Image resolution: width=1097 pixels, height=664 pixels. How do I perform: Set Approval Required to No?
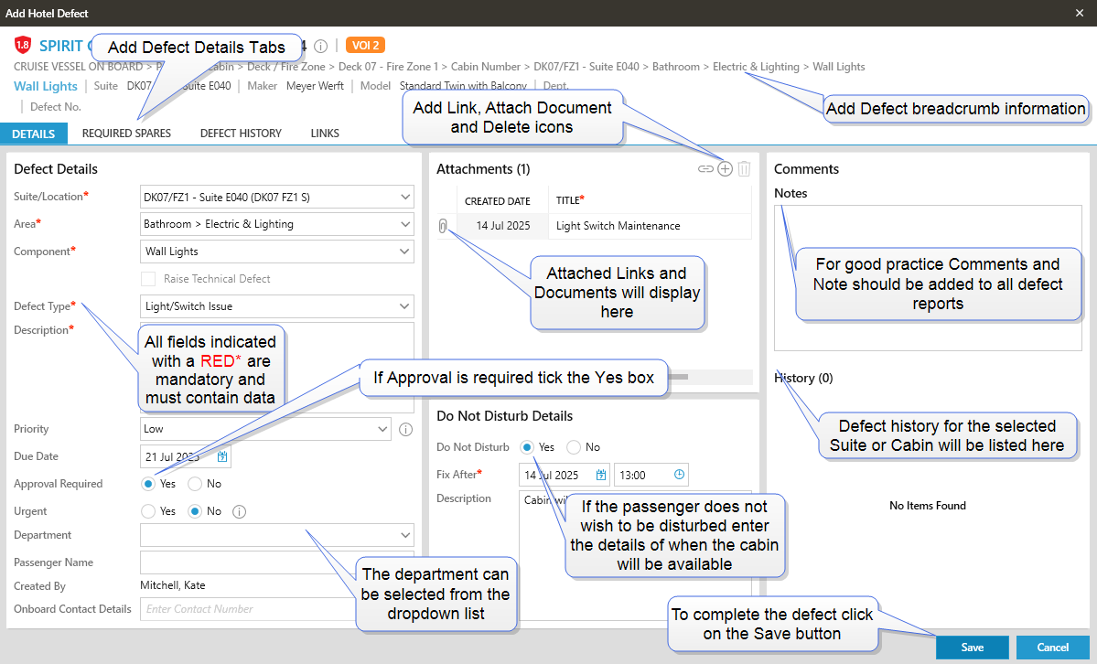coord(195,484)
